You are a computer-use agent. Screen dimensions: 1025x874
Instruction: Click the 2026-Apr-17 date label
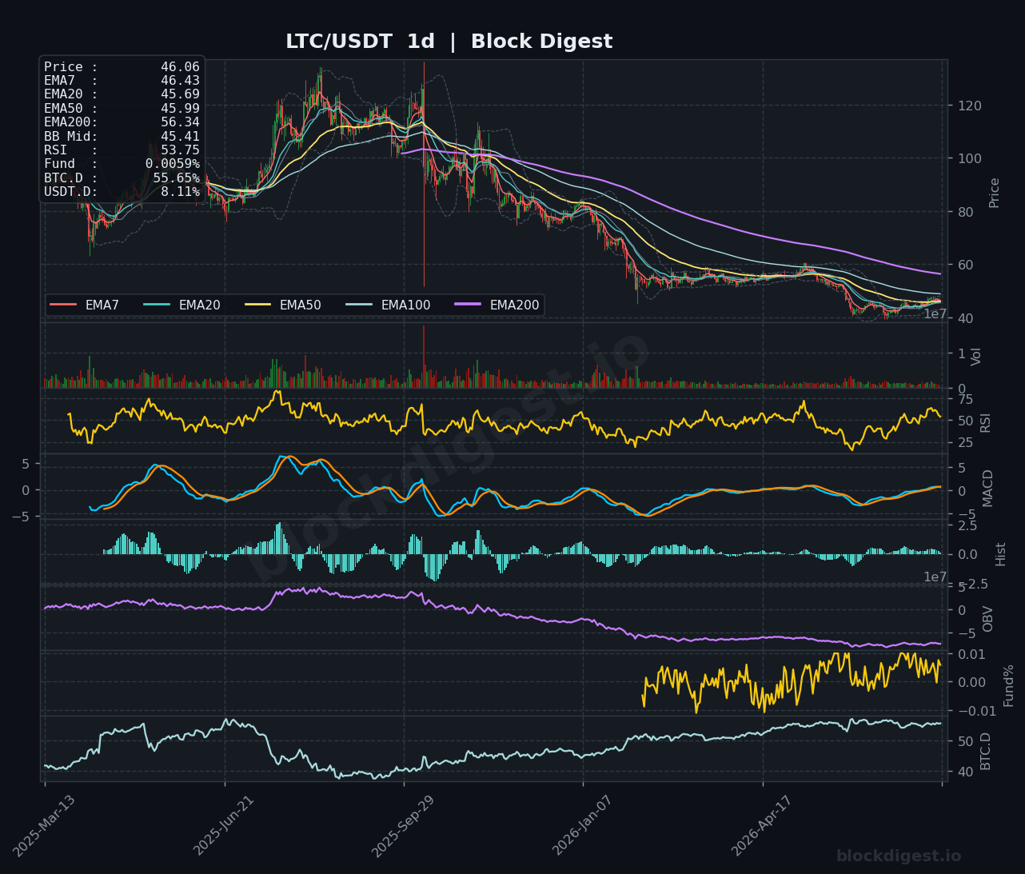pos(762,827)
